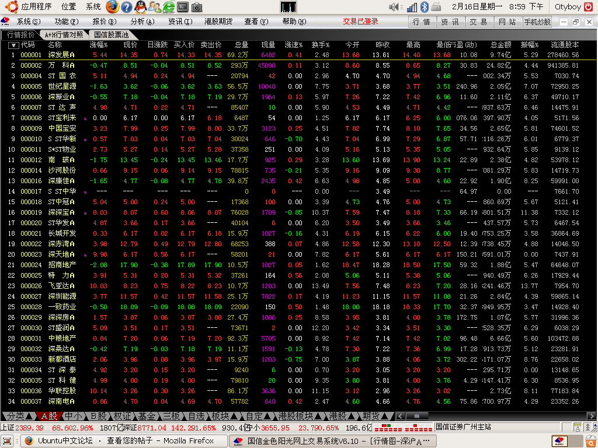Open the 港股期货 menu
This screenshot has height=448, width=598.
click(x=218, y=22)
